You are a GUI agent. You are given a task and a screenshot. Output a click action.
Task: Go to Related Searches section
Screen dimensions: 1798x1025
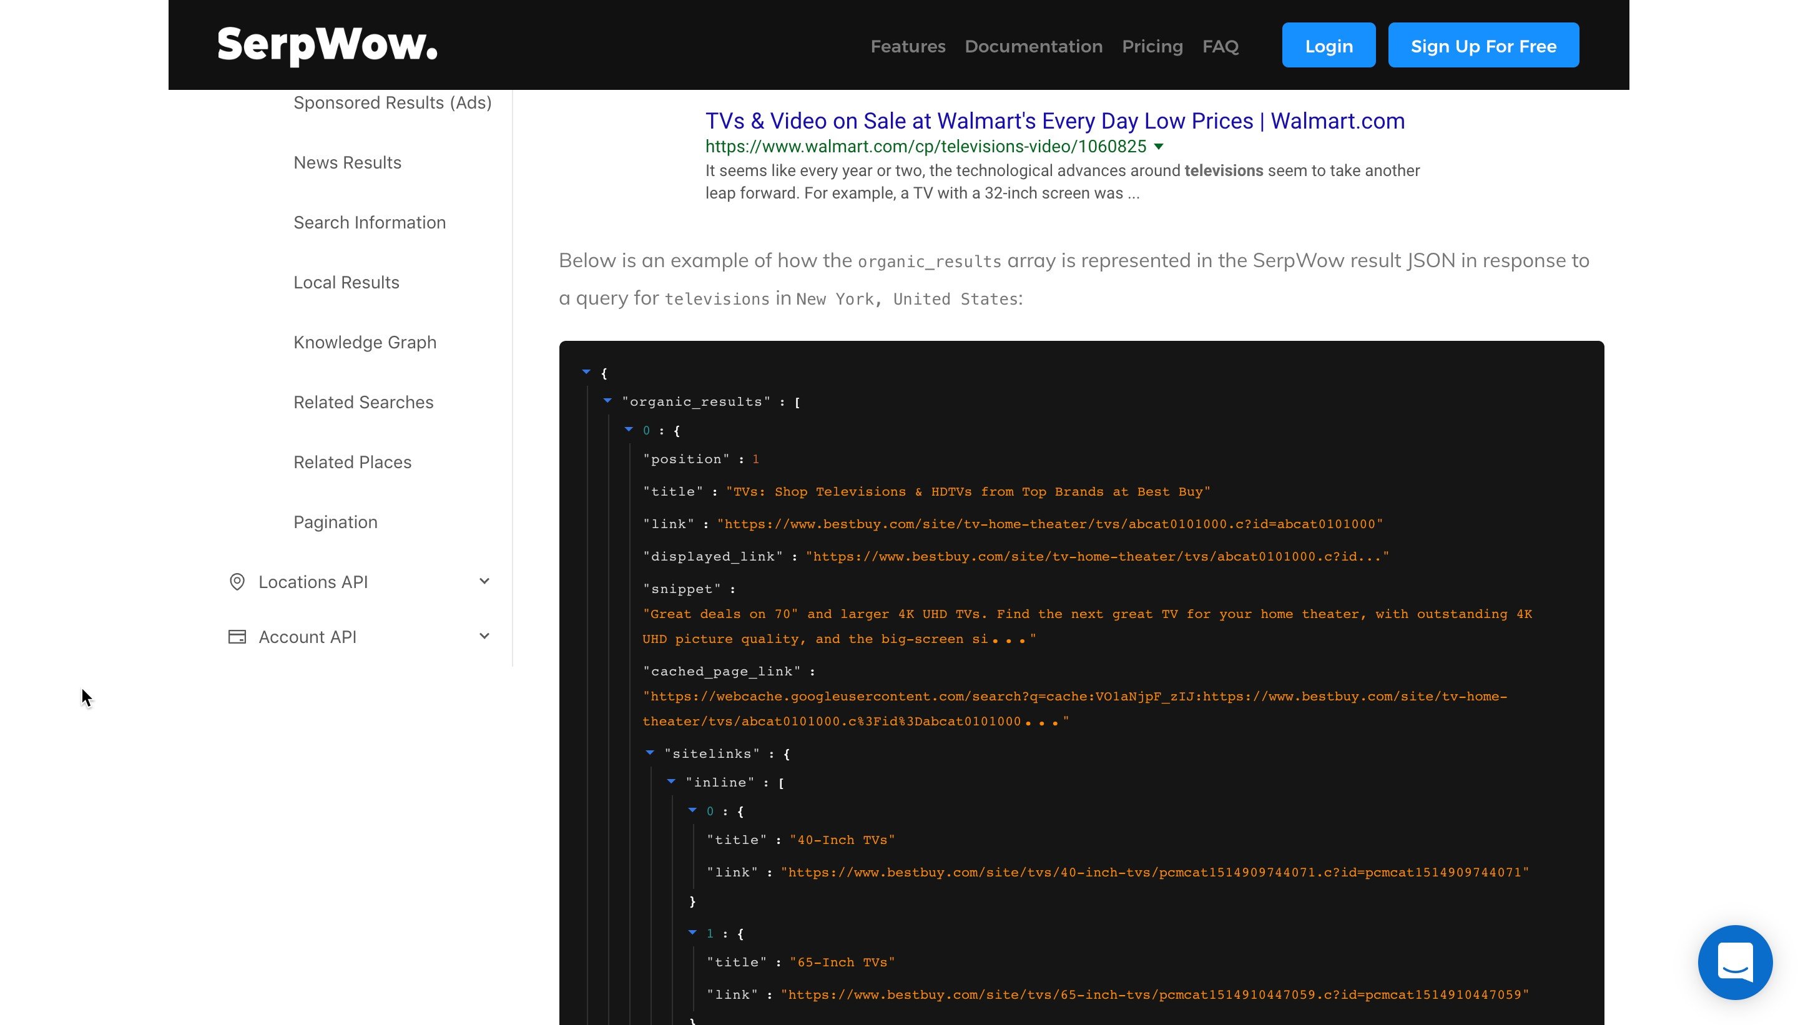tap(363, 402)
